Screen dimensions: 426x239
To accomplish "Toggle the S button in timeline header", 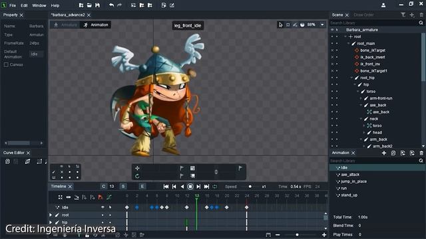I will [x=123, y=187].
